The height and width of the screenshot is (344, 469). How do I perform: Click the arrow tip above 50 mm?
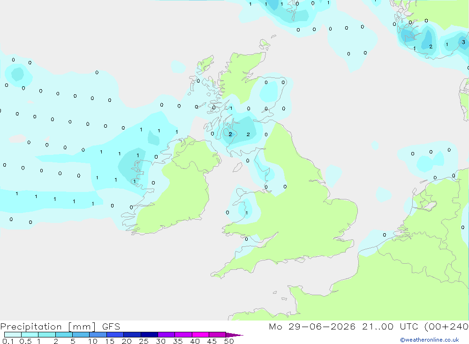[x=234, y=335]
